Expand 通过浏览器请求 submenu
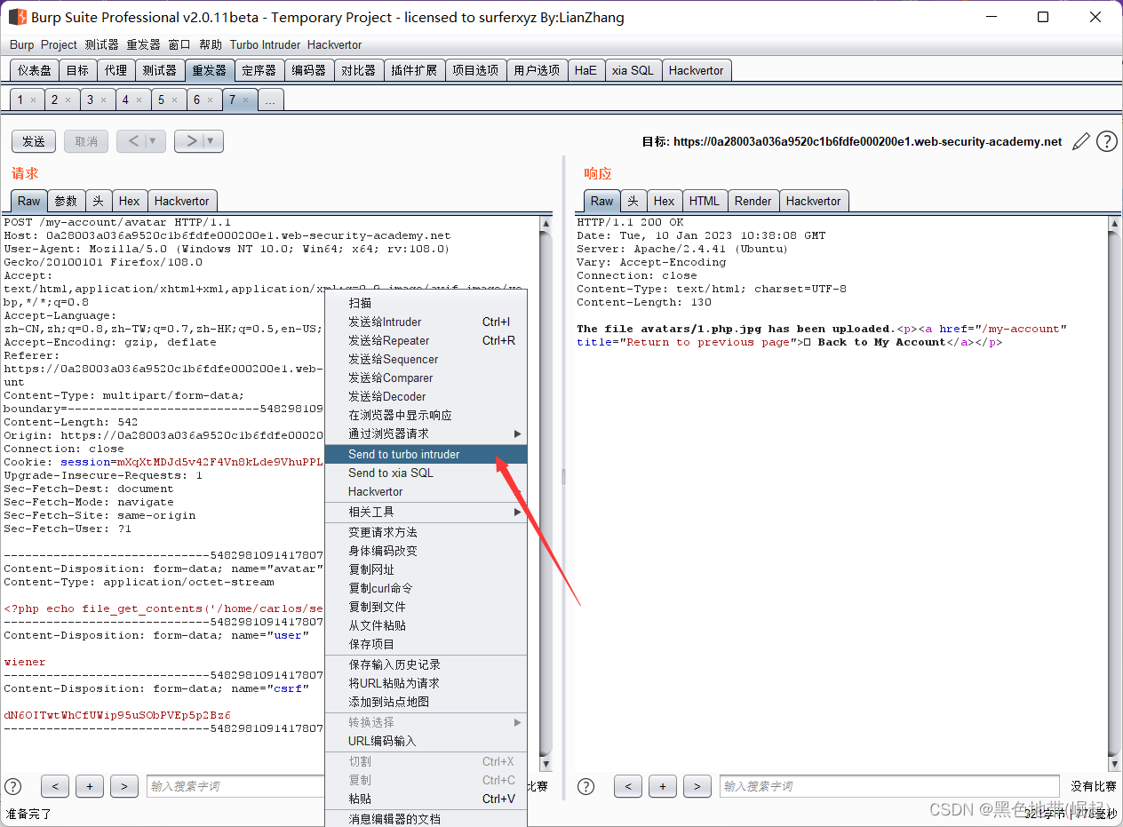The height and width of the screenshot is (827, 1123). tap(517, 433)
